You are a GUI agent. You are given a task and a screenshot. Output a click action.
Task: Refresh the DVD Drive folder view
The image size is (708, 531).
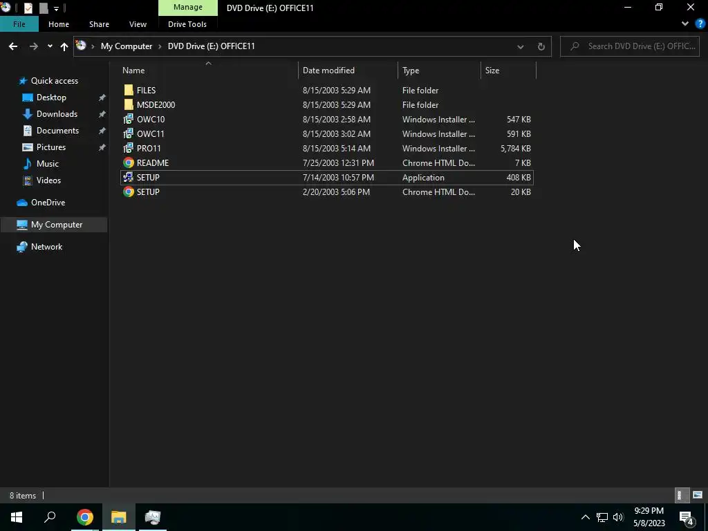(541, 46)
